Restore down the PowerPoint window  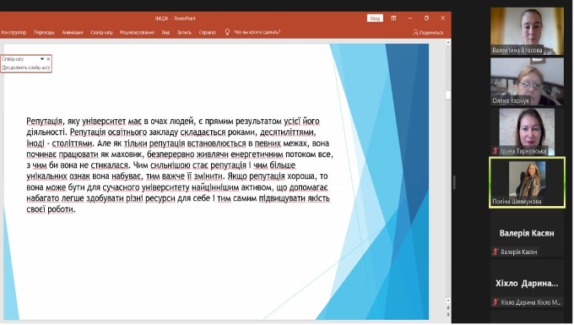pos(426,18)
